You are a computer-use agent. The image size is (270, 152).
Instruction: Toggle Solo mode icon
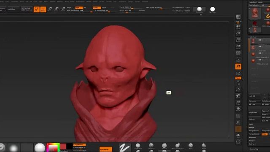point(238,136)
